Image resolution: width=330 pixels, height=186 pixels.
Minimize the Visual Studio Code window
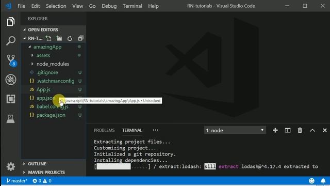pyautogui.click(x=287, y=6)
